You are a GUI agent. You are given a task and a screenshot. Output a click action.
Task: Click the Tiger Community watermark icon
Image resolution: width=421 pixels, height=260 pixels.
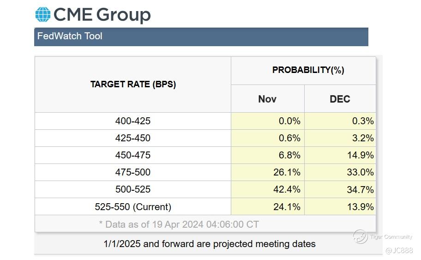click(x=360, y=236)
